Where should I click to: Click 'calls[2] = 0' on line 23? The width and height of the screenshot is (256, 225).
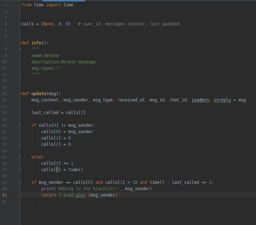click(x=56, y=144)
